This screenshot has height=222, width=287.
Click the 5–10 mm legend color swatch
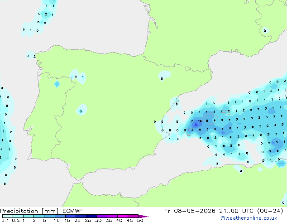pyautogui.click(x=49, y=216)
